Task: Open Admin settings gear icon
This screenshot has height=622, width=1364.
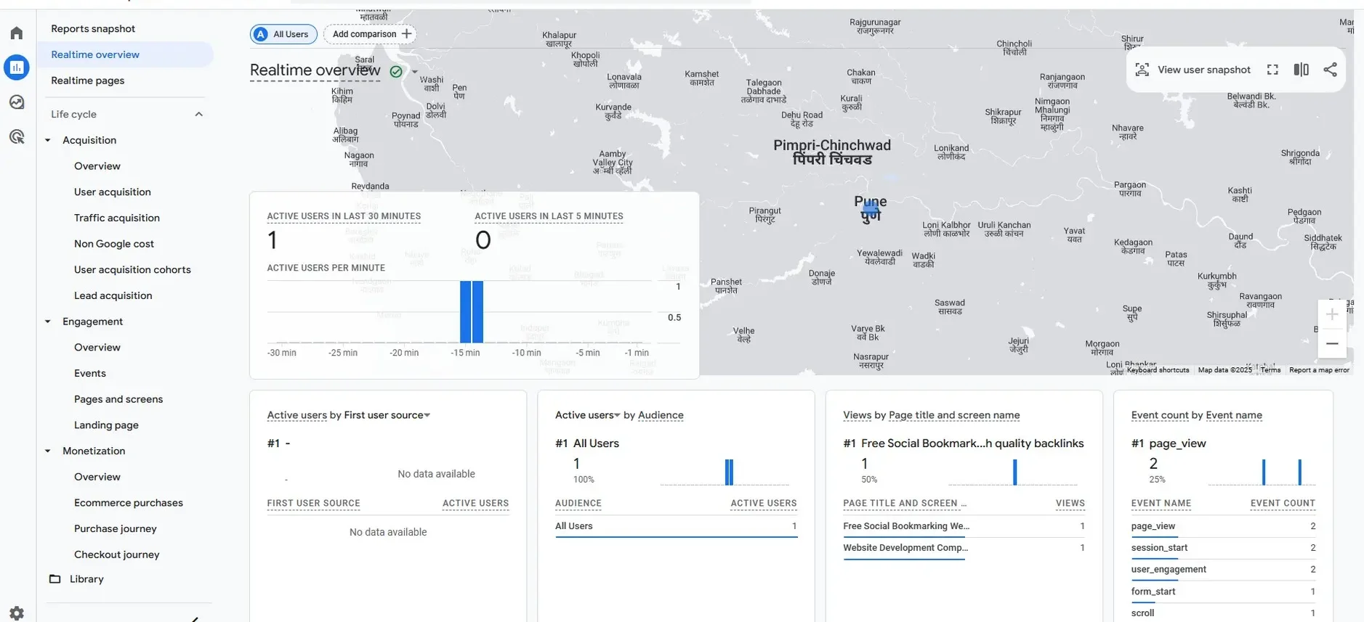Action: [x=17, y=613]
